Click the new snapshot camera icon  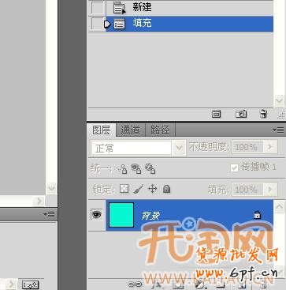[x=241, y=114]
